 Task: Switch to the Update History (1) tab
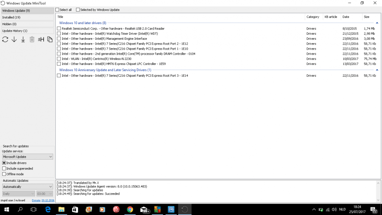(28, 31)
